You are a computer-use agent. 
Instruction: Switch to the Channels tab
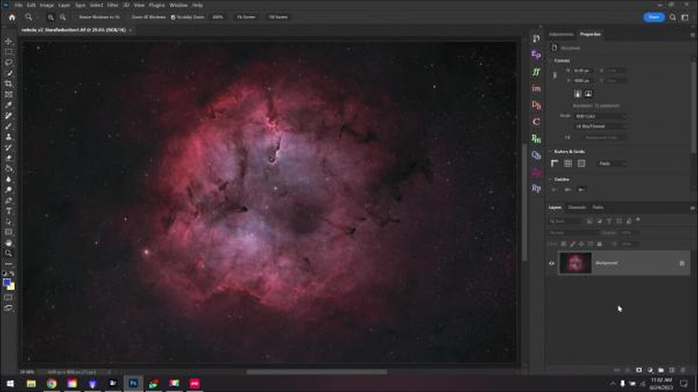tap(577, 207)
